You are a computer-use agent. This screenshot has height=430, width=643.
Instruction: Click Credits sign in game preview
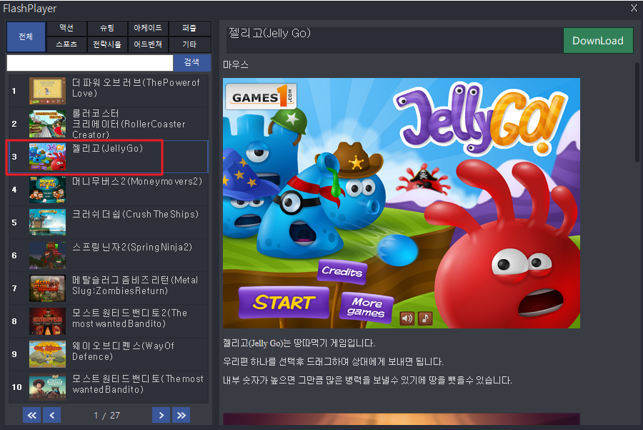click(x=342, y=271)
